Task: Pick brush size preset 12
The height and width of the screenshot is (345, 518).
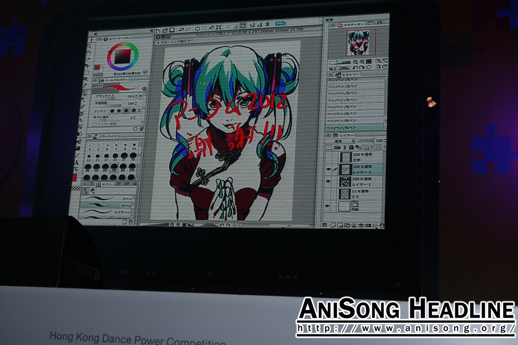Action: (89, 158)
